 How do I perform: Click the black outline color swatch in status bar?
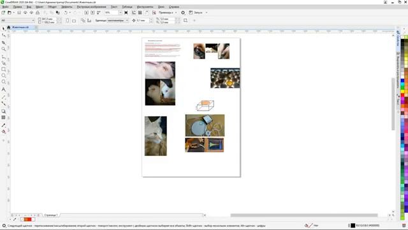pyautogui.click(x=353, y=226)
